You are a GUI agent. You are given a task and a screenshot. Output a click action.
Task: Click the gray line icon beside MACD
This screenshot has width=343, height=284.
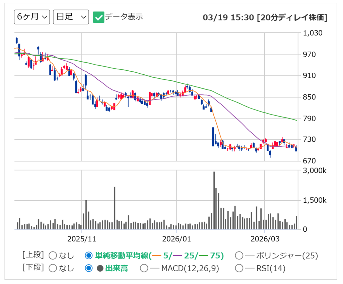click(x=155, y=268)
